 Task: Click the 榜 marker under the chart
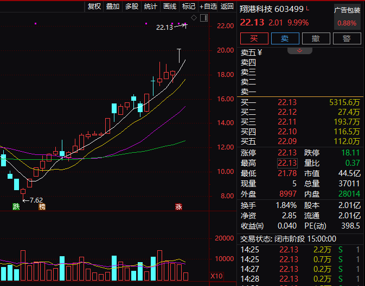(42, 206)
